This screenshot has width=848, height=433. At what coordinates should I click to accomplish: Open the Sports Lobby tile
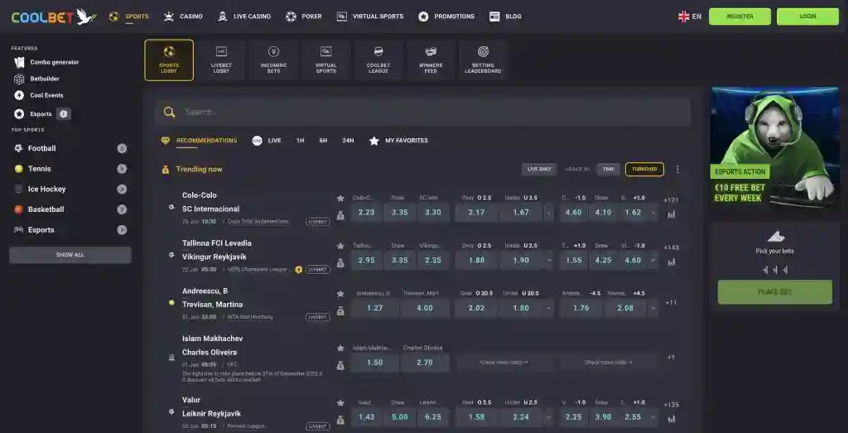169,60
